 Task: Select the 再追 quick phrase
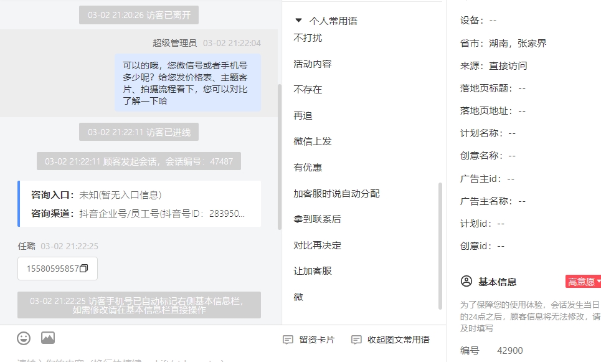[303, 115]
